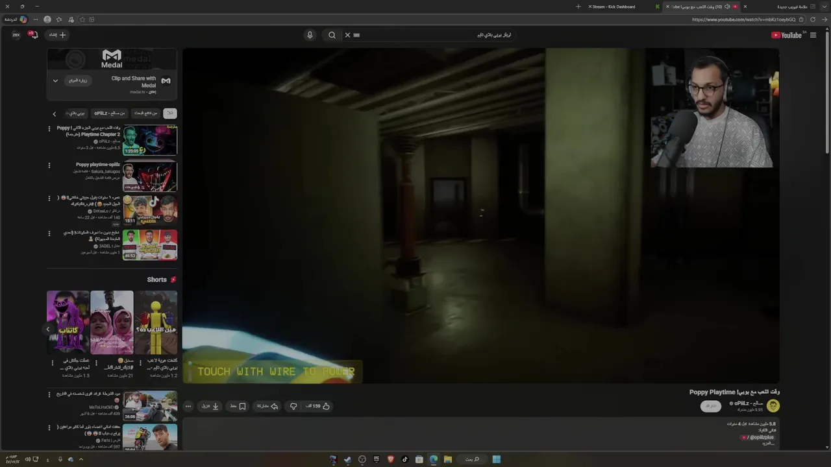
Task: Open Steam from taskbar
Action: click(348, 459)
